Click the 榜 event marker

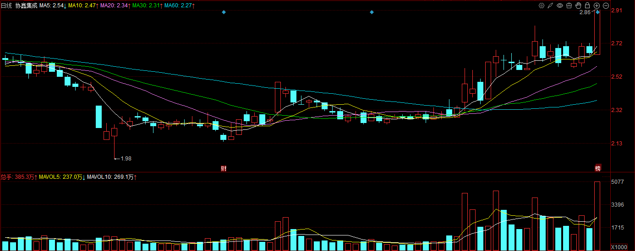[x=597, y=168]
